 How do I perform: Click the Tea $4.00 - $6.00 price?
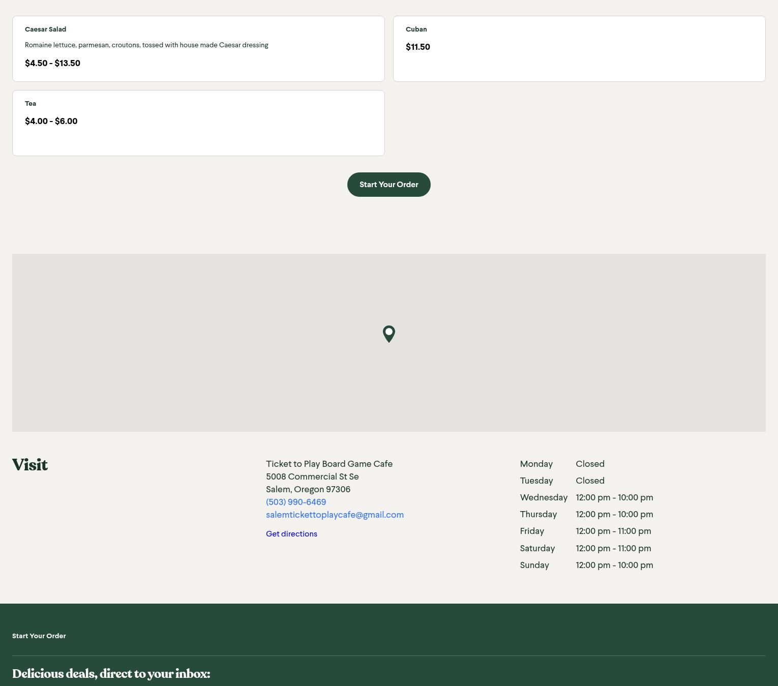coord(51,121)
